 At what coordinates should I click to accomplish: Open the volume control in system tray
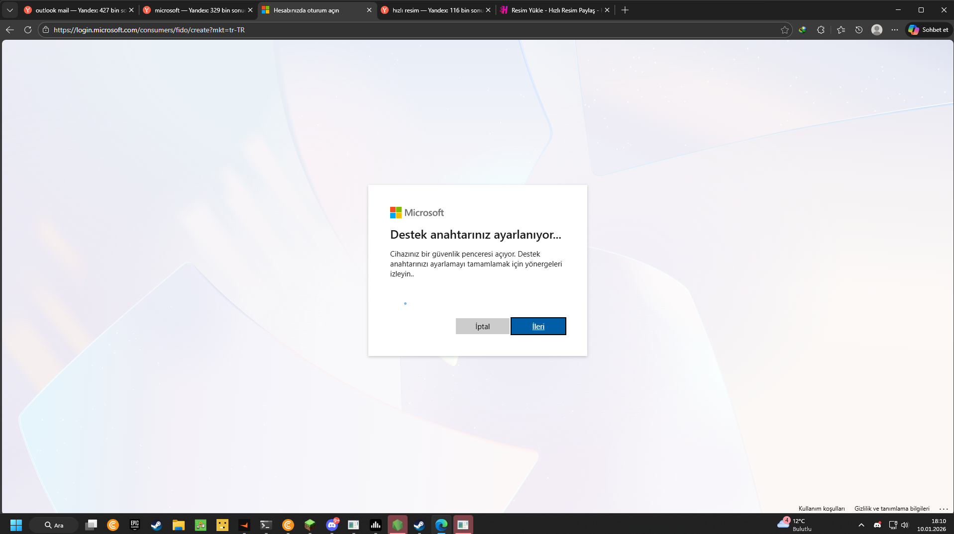coord(905,525)
